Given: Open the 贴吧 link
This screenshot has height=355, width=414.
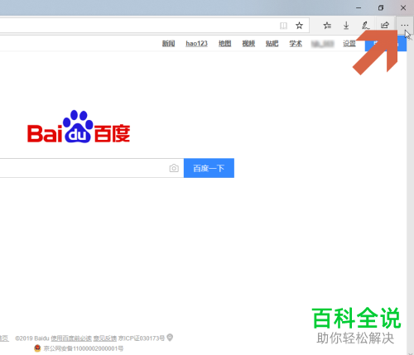Looking at the screenshot, I should [272, 44].
